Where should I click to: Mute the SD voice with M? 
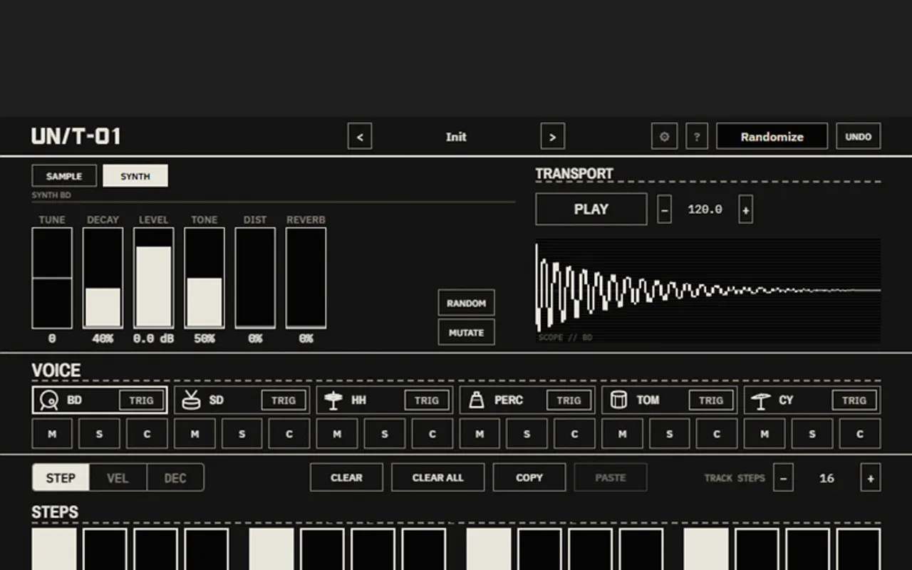[x=195, y=434]
